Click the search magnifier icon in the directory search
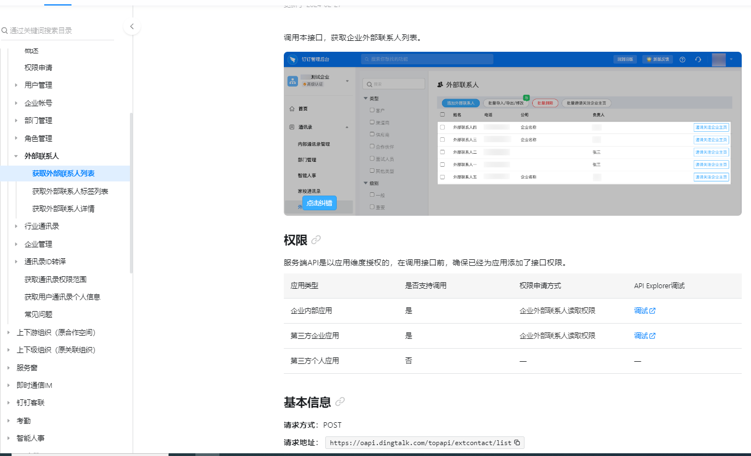Screen dimensions: 751x456 pyautogui.click(x=5, y=31)
